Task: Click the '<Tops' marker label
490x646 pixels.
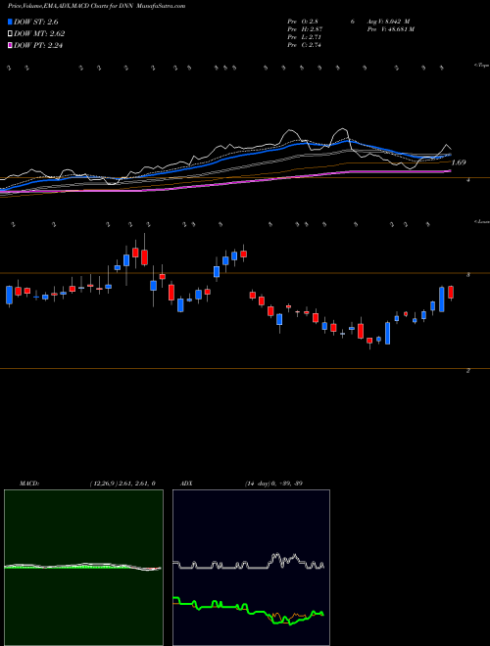Action: (x=481, y=66)
